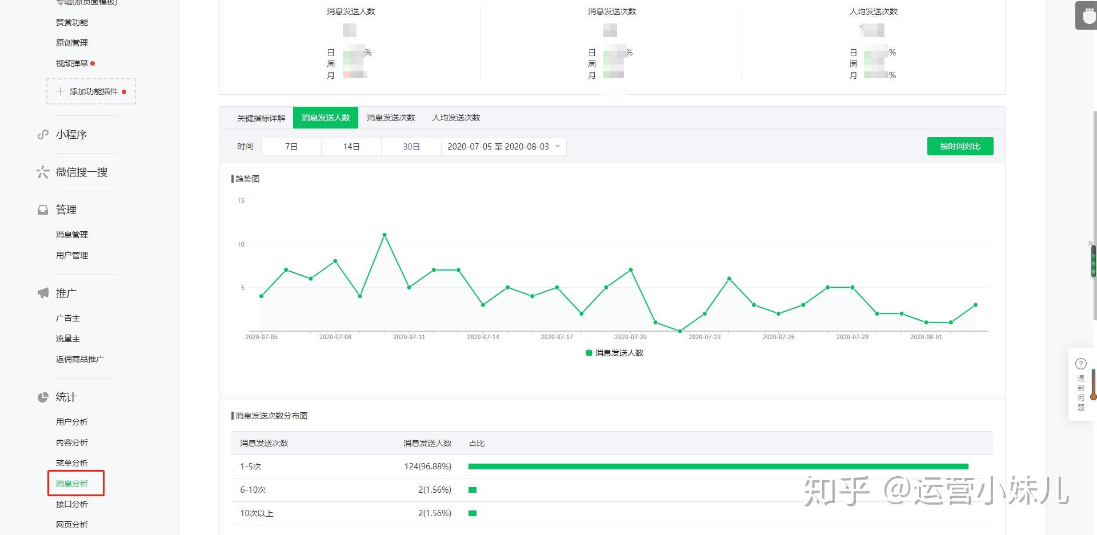Screen dimensions: 1097x535
Task: Open 视频弹幕 in the sidebar
Action: (x=72, y=63)
